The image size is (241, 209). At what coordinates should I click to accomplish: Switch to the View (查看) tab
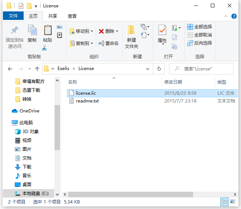(x=72, y=16)
